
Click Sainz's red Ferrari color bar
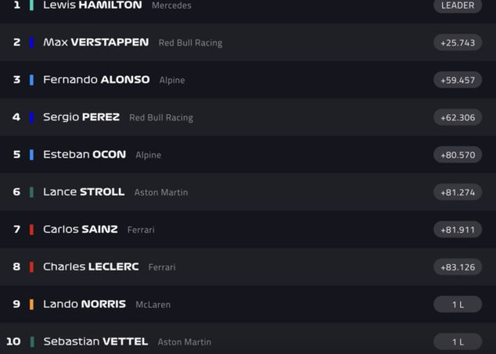point(31,230)
